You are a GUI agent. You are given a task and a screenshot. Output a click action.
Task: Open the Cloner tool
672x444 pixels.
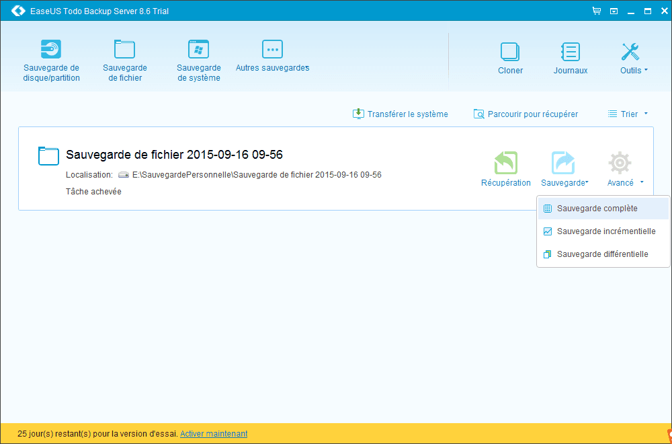[510, 59]
